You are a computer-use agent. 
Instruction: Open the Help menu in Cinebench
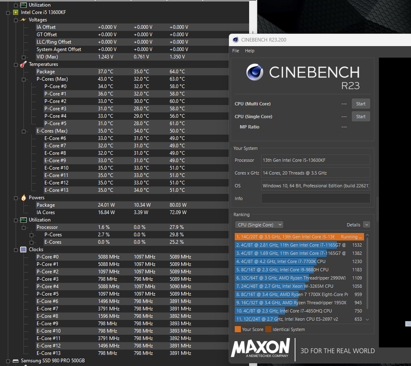point(249,51)
